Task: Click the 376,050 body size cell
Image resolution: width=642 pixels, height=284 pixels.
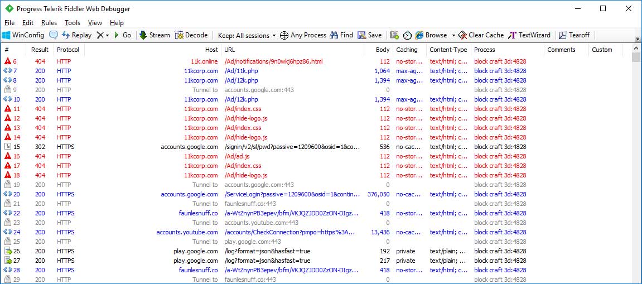Action: (x=379, y=194)
